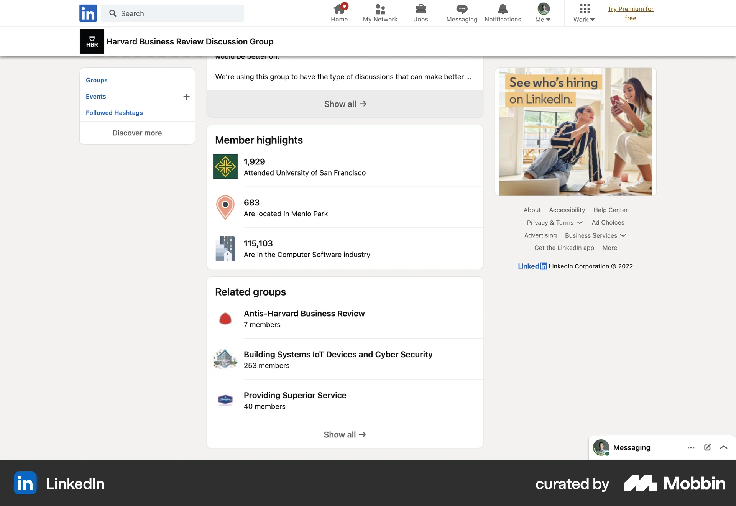The height and width of the screenshot is (506, 736).
Task: Show all related groups
Action: click(344, 434)
